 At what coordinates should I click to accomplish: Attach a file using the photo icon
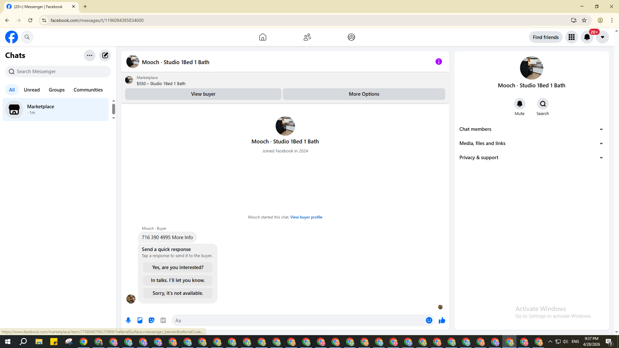pos(140,320)
